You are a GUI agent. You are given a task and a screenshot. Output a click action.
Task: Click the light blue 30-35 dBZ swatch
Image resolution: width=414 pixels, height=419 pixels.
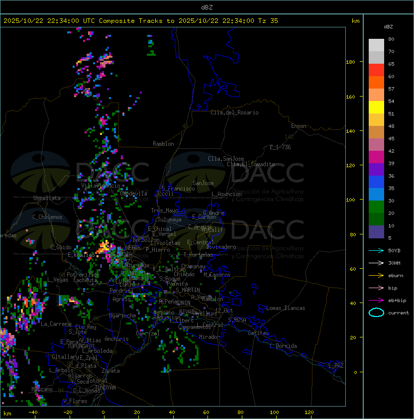coord(376,194)
